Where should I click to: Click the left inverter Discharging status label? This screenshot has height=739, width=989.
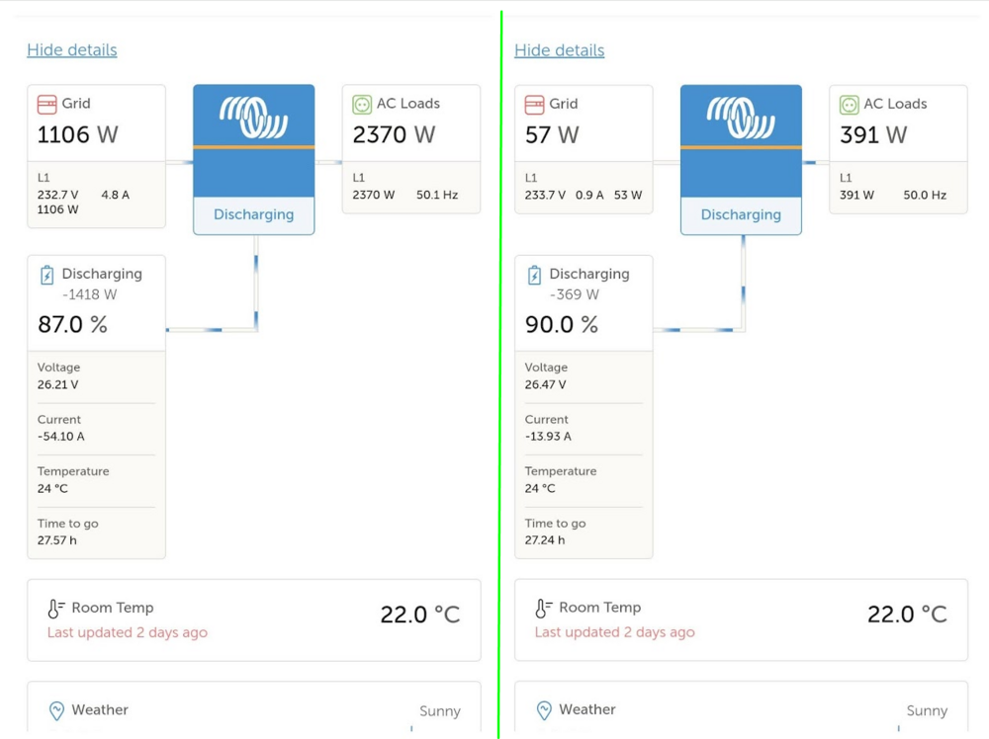253,214
